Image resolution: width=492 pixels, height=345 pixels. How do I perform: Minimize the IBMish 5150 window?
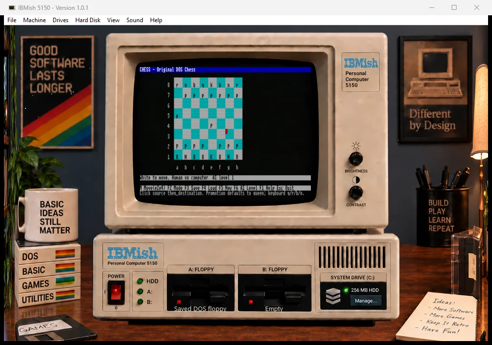point(432,7)
